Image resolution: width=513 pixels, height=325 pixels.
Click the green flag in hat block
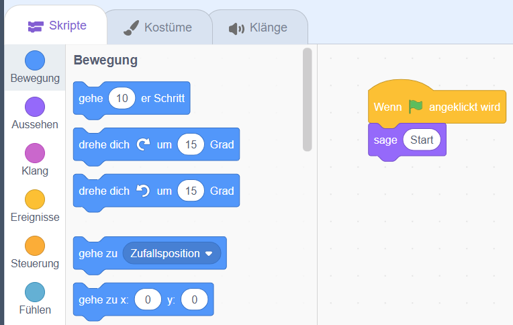[x=416, y=107]
